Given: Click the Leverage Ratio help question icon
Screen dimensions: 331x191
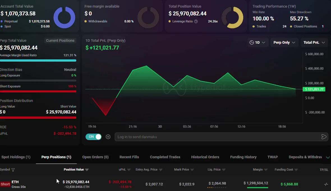Looking at the screenshot, I should pyautogui.click(x=196, y=21).
